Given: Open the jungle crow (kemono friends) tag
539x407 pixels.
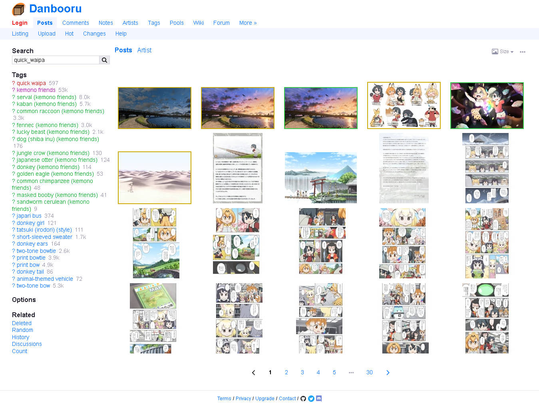Looking at the screenshot, I should click(x=53, y=153).
